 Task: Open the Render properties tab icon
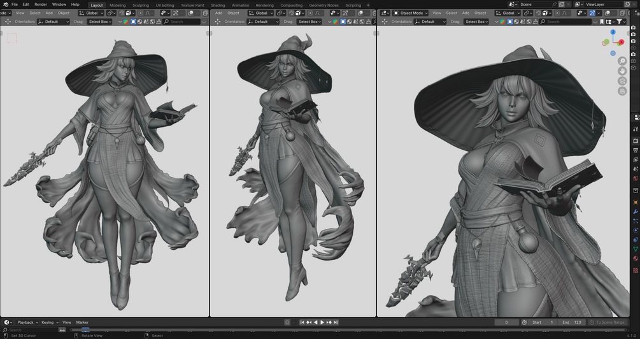636,140
